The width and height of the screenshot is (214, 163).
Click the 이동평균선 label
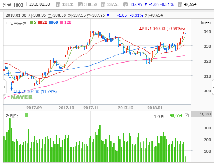tap(16, 23)
